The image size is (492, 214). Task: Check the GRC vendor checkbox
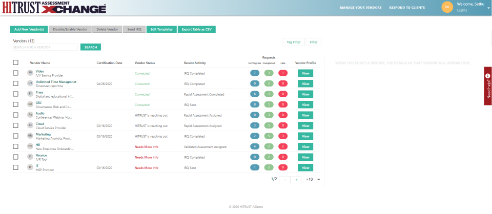(x=16, y=104)
